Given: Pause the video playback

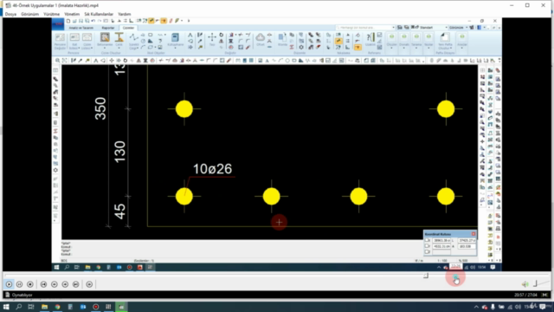Looking at the screenshot, I should point(19,284).
